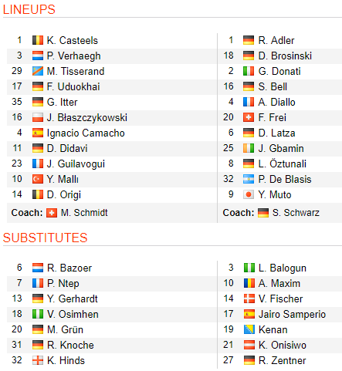Click the LINEUPS section heading
Screen dimensions: 342x371
pyautogui.click(x=29, y=9)
